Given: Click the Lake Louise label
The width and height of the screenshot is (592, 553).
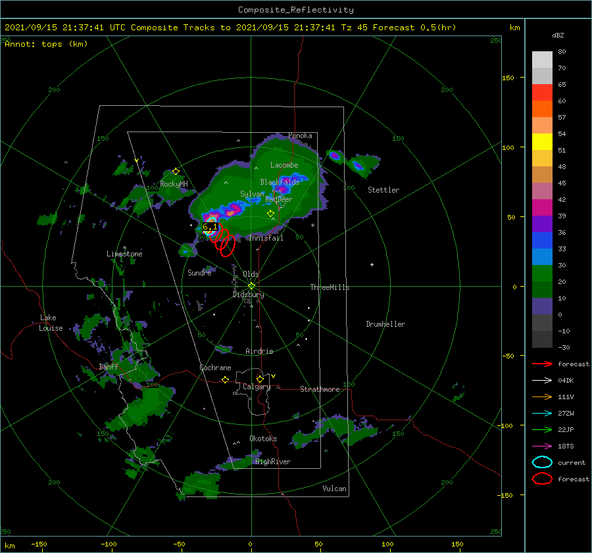Looking at the screenshot, I should pos(51,323).
